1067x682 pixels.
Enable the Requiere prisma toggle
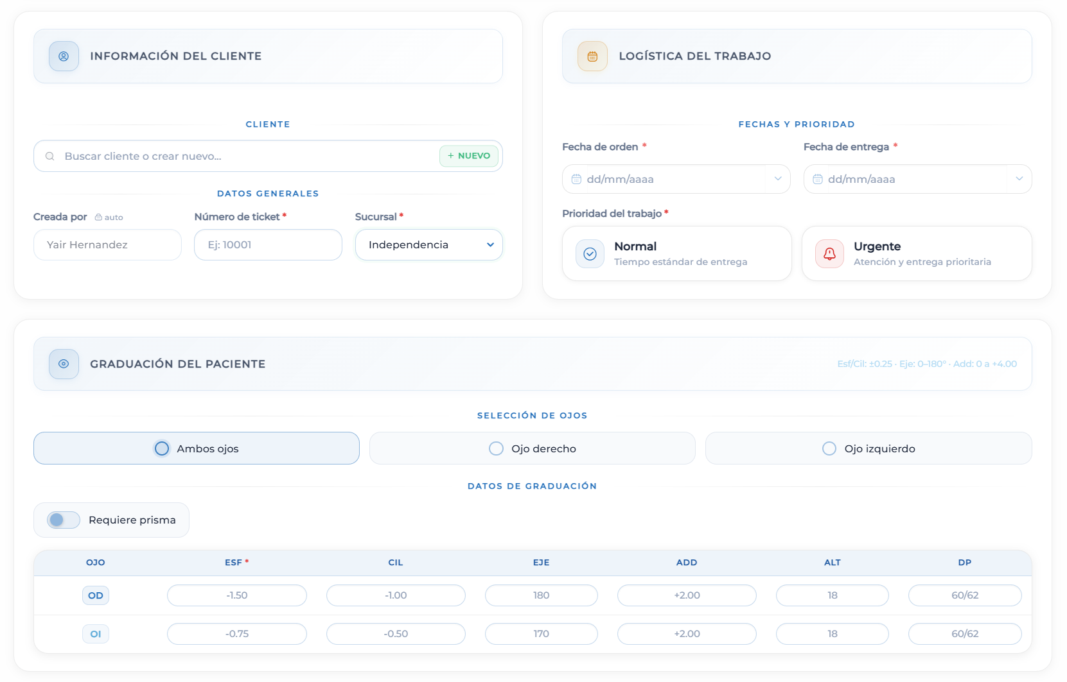pyautogui.click(x=63, y=520)
